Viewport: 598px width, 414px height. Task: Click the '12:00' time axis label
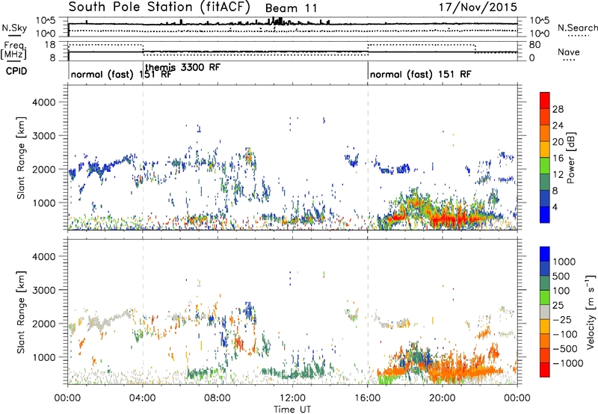(292, 398)
